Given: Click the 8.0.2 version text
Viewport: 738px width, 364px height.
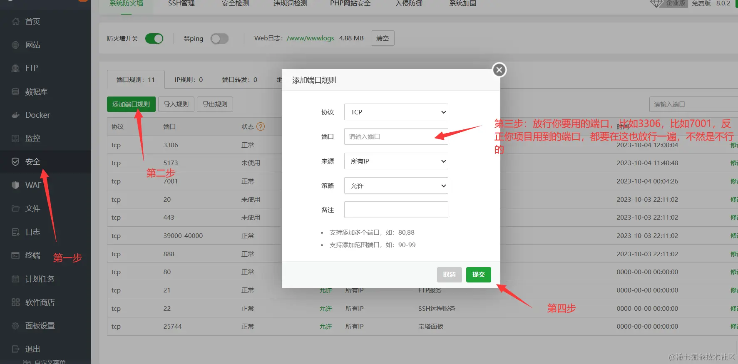Looking at the screenshot, I should click(723, 3).
